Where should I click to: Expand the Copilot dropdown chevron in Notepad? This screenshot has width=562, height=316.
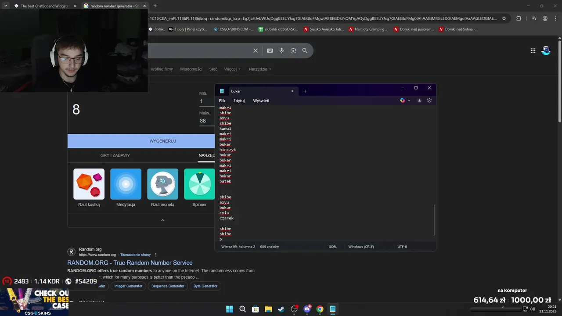click(x=409, y=101)
